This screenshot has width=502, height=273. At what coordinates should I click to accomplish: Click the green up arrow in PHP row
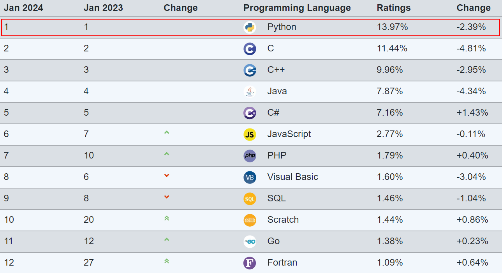[167, 154]
